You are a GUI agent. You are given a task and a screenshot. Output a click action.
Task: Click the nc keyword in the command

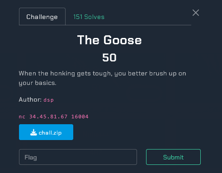click(x=22, y=117)
